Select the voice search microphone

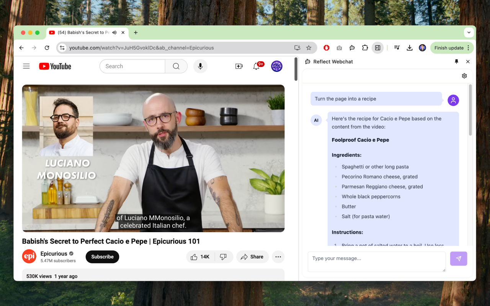point(200,66)
